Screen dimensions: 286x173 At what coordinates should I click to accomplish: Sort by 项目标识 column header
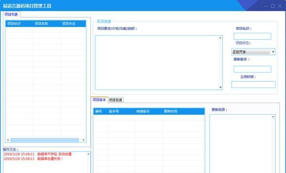click(20, 24)
